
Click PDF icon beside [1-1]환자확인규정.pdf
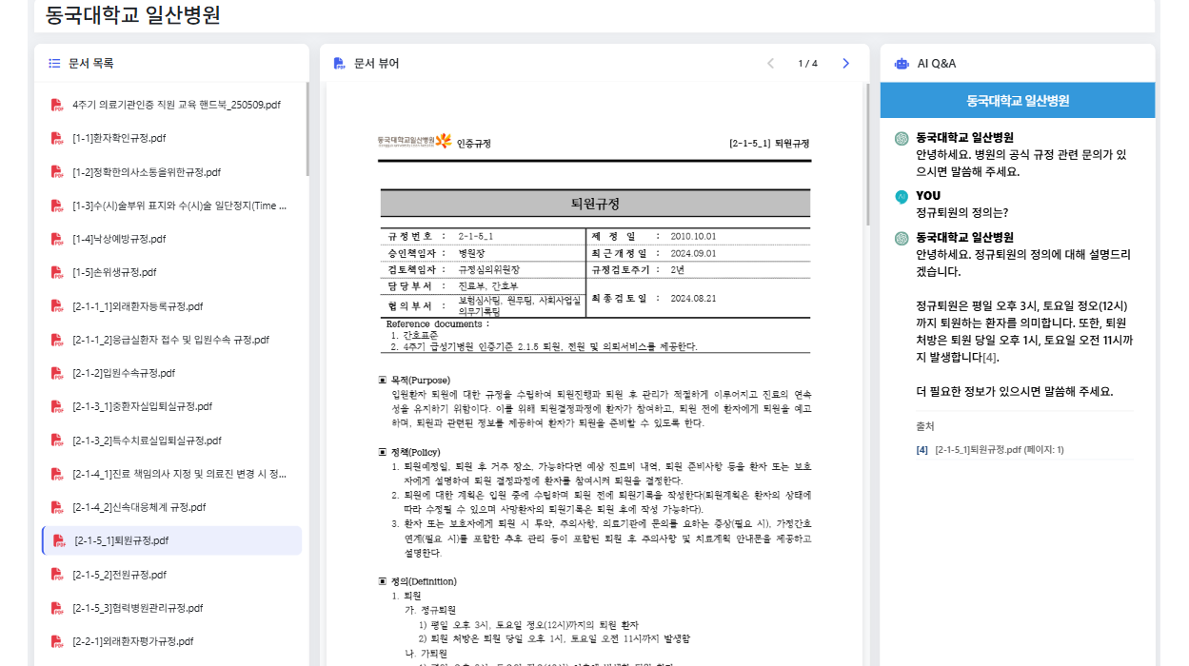click(x=57, y=138)
